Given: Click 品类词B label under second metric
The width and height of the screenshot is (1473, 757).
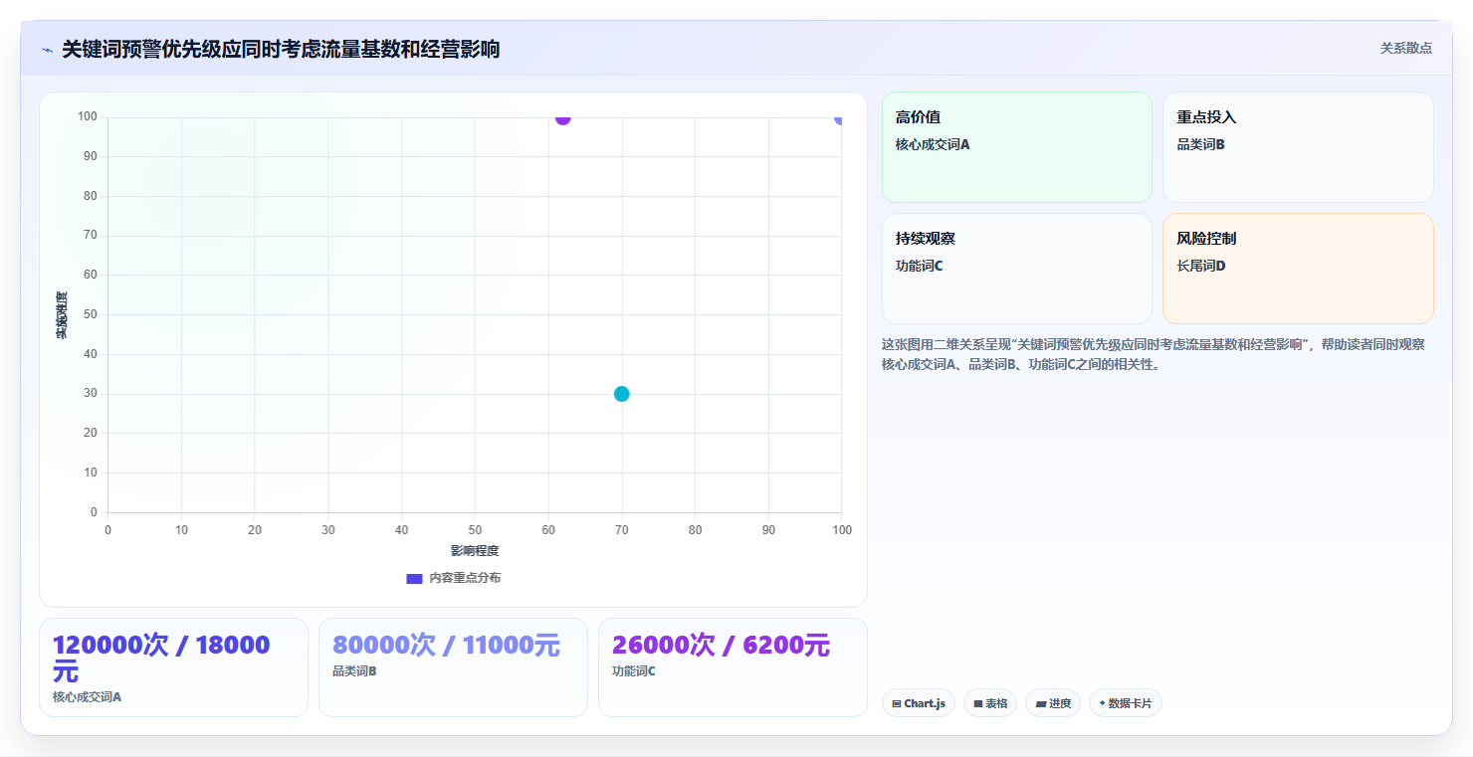Looking at the screenshot, I should tap(354, 670).
